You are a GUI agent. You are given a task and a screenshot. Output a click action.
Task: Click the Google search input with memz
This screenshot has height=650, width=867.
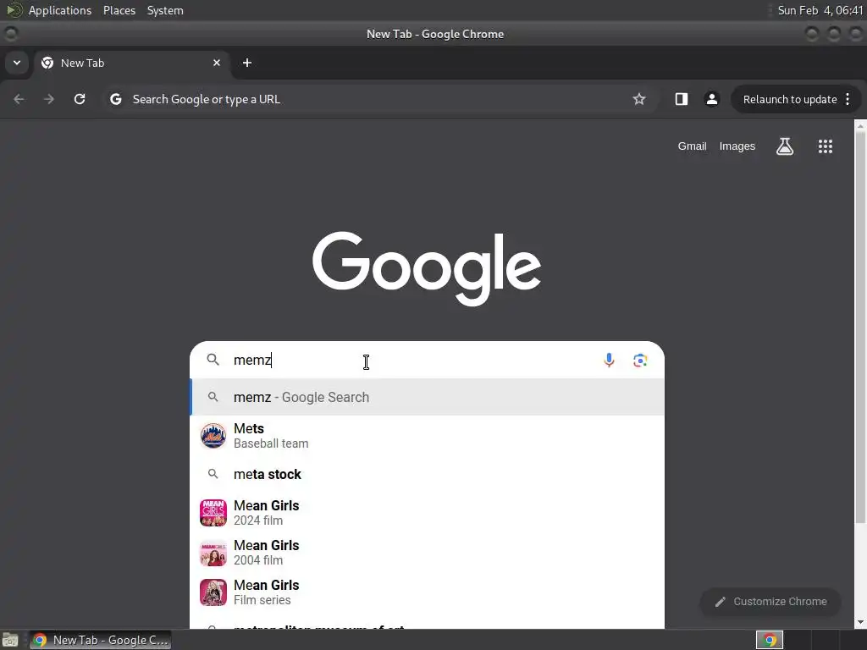(x=409, y=360)
